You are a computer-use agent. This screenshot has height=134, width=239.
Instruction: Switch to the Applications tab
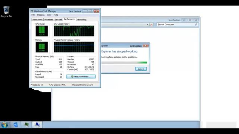37,20
